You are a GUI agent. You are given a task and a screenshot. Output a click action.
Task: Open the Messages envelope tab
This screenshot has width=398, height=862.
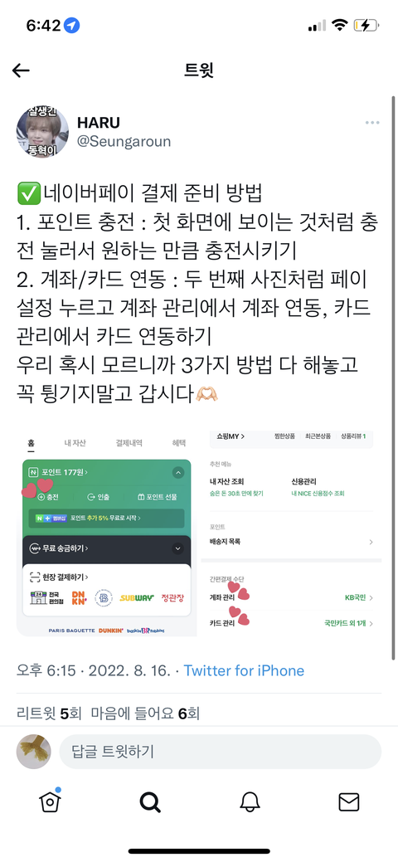click(348, 802)
